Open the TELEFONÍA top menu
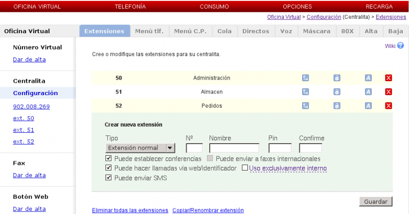This screenshot has height=214, width=409. coord(130,7)
